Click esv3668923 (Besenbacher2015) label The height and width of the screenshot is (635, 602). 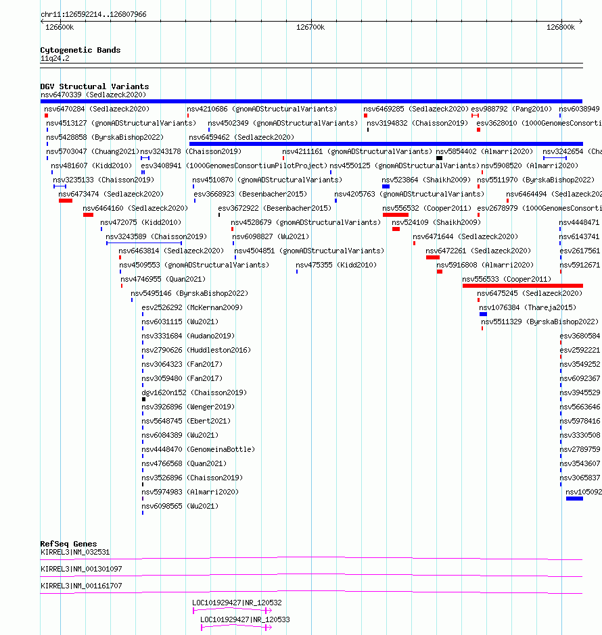[x=250, y=194]
